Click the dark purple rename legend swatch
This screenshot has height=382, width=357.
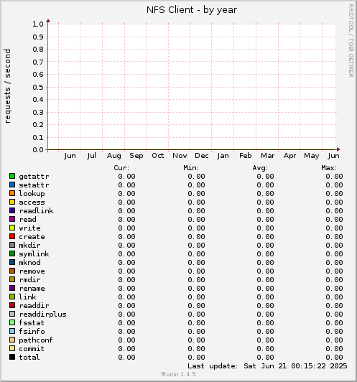pos(12,288)
